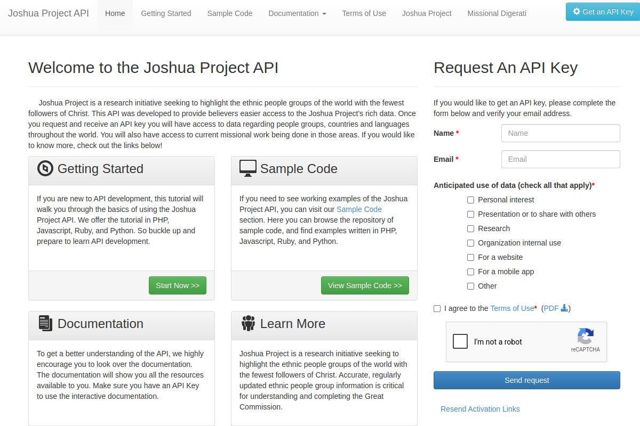
Task: Click the Anticipated use of data label
Action: (514, 185)
